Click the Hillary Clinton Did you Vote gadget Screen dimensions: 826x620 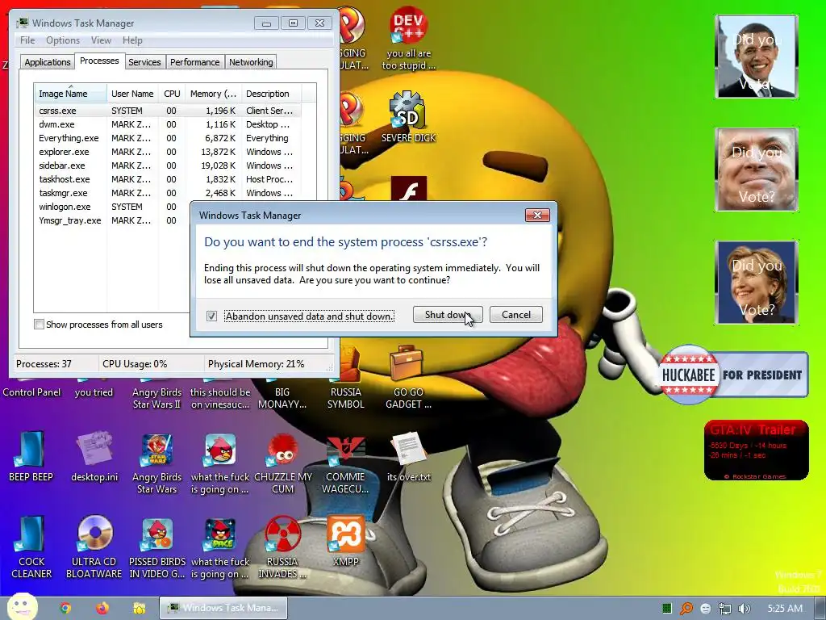coord(757,283)
